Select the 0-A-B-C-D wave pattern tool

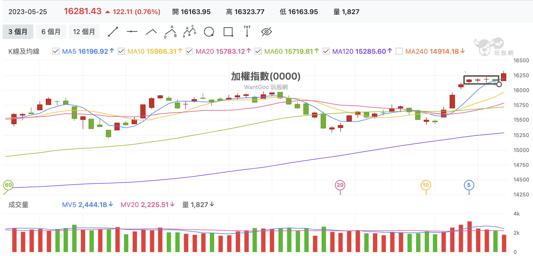[x=190, y=32]
